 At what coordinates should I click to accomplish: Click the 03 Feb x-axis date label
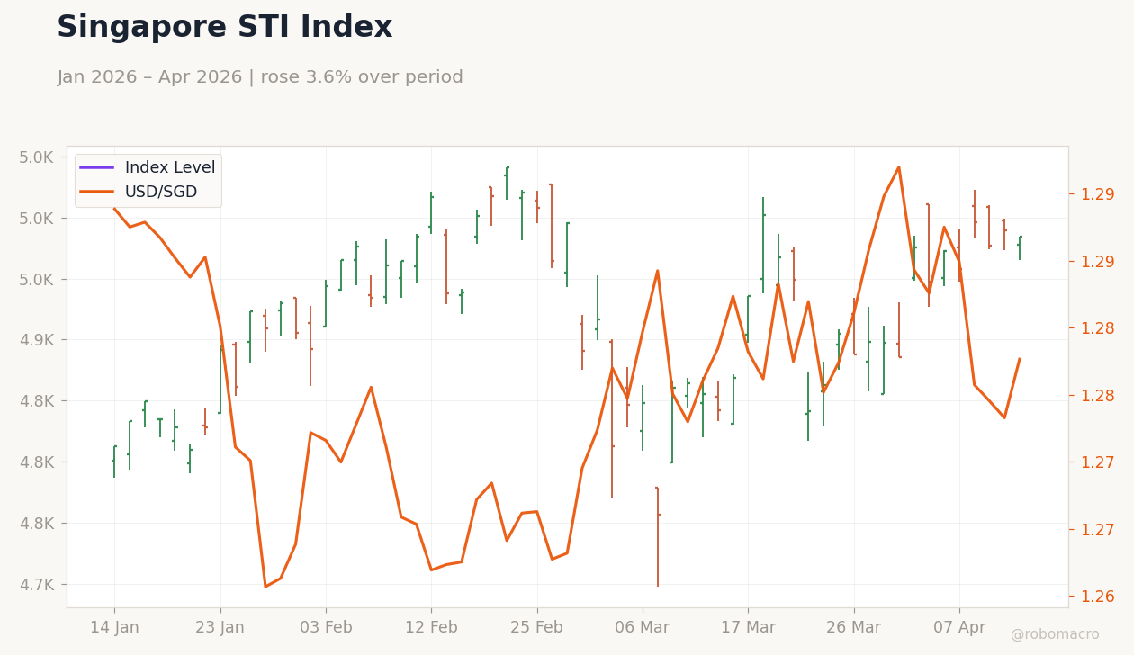point(326,628)
